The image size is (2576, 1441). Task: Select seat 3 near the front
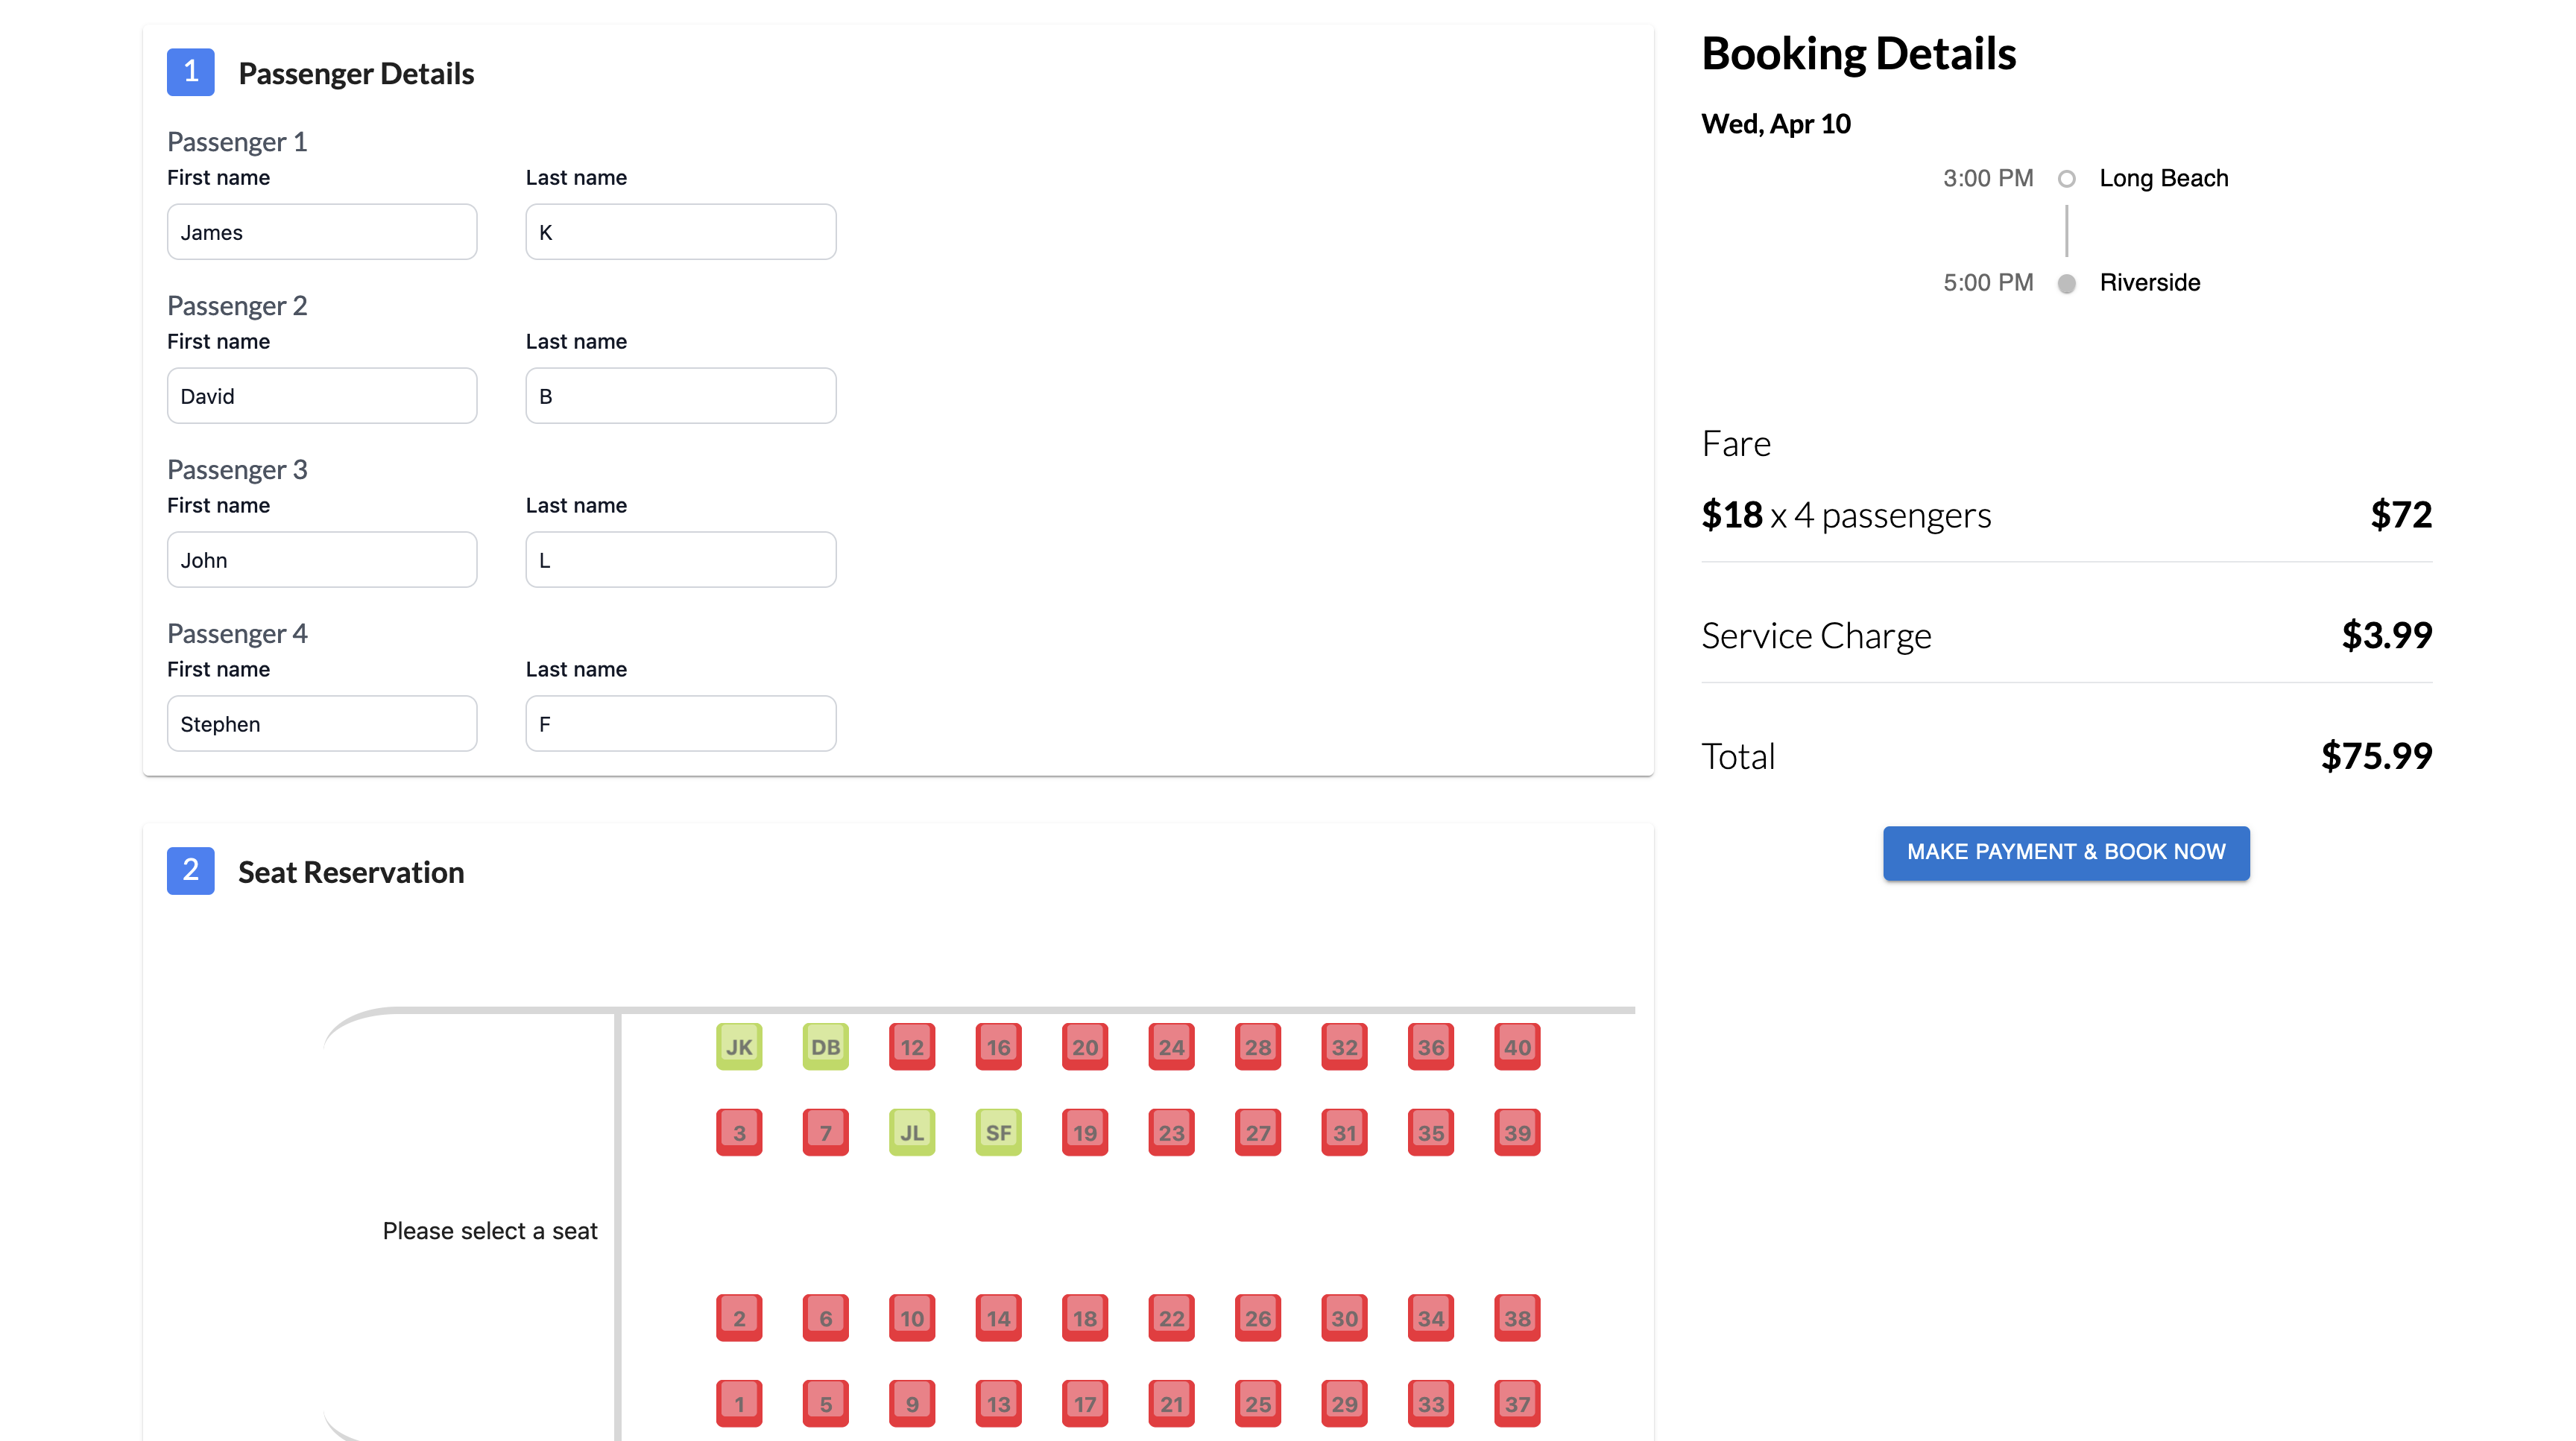tap(738, 1133)
